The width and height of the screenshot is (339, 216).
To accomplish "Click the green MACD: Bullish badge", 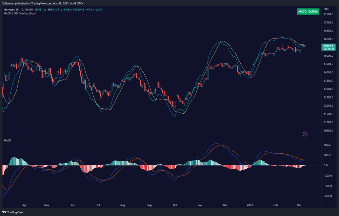I will [x=308, y=12].
